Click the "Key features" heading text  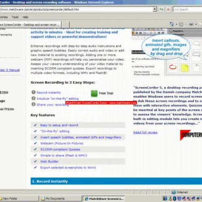(43, 115)
